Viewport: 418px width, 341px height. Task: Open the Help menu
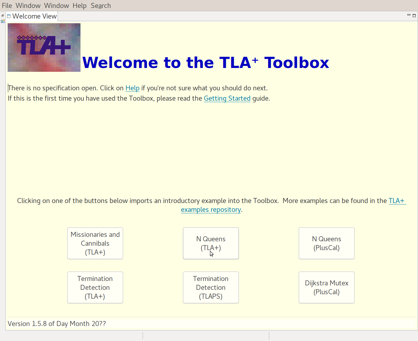pyautogui.click(x=79, y=5)
